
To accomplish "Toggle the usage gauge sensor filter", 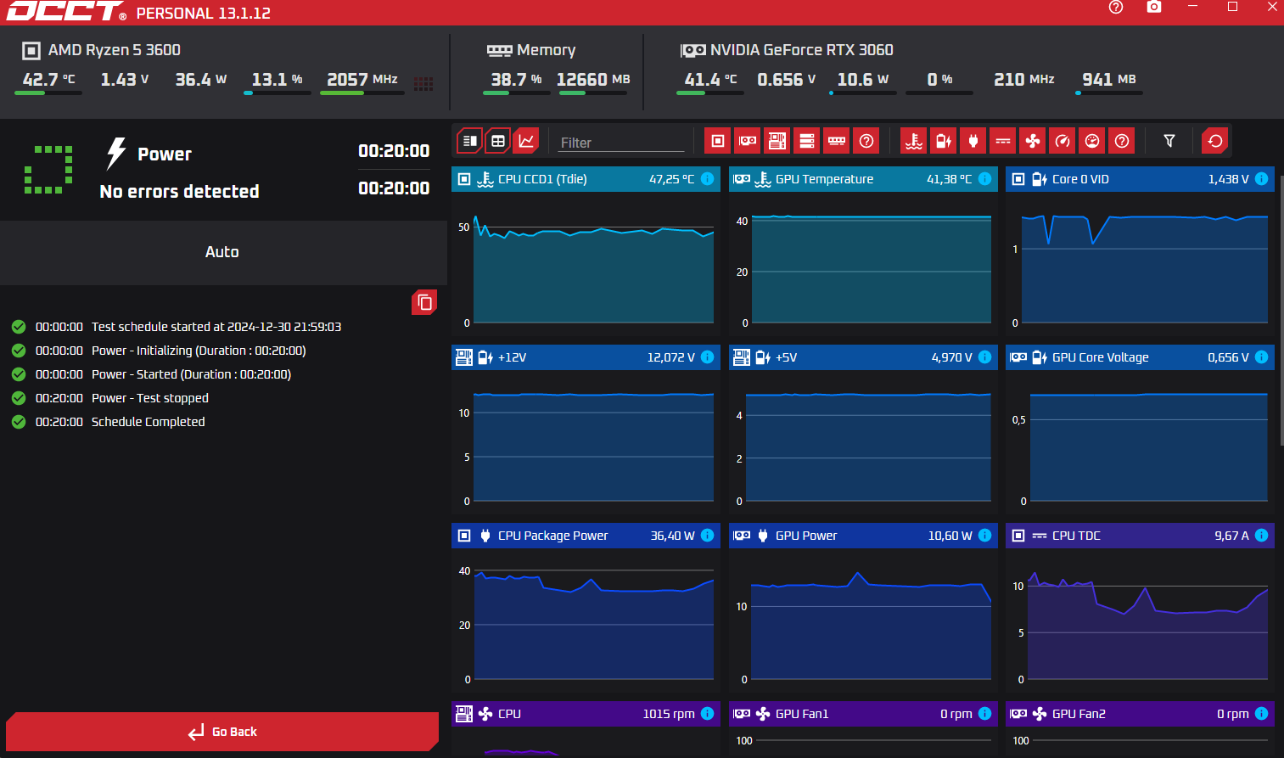I will [1092, 141].
